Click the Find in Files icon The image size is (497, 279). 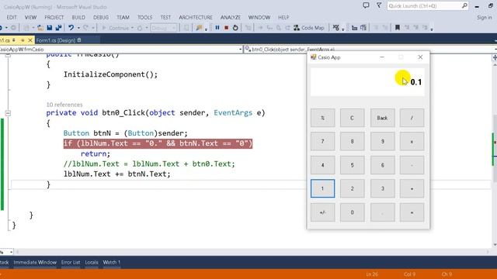[x=199, y=28]
